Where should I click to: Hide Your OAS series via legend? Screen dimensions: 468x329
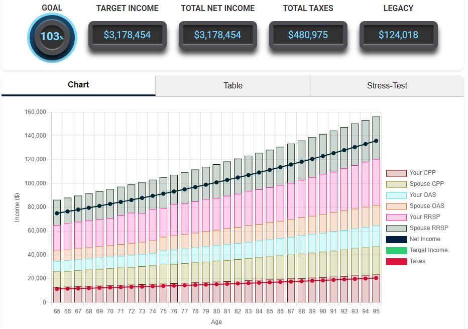click(396, 195)
